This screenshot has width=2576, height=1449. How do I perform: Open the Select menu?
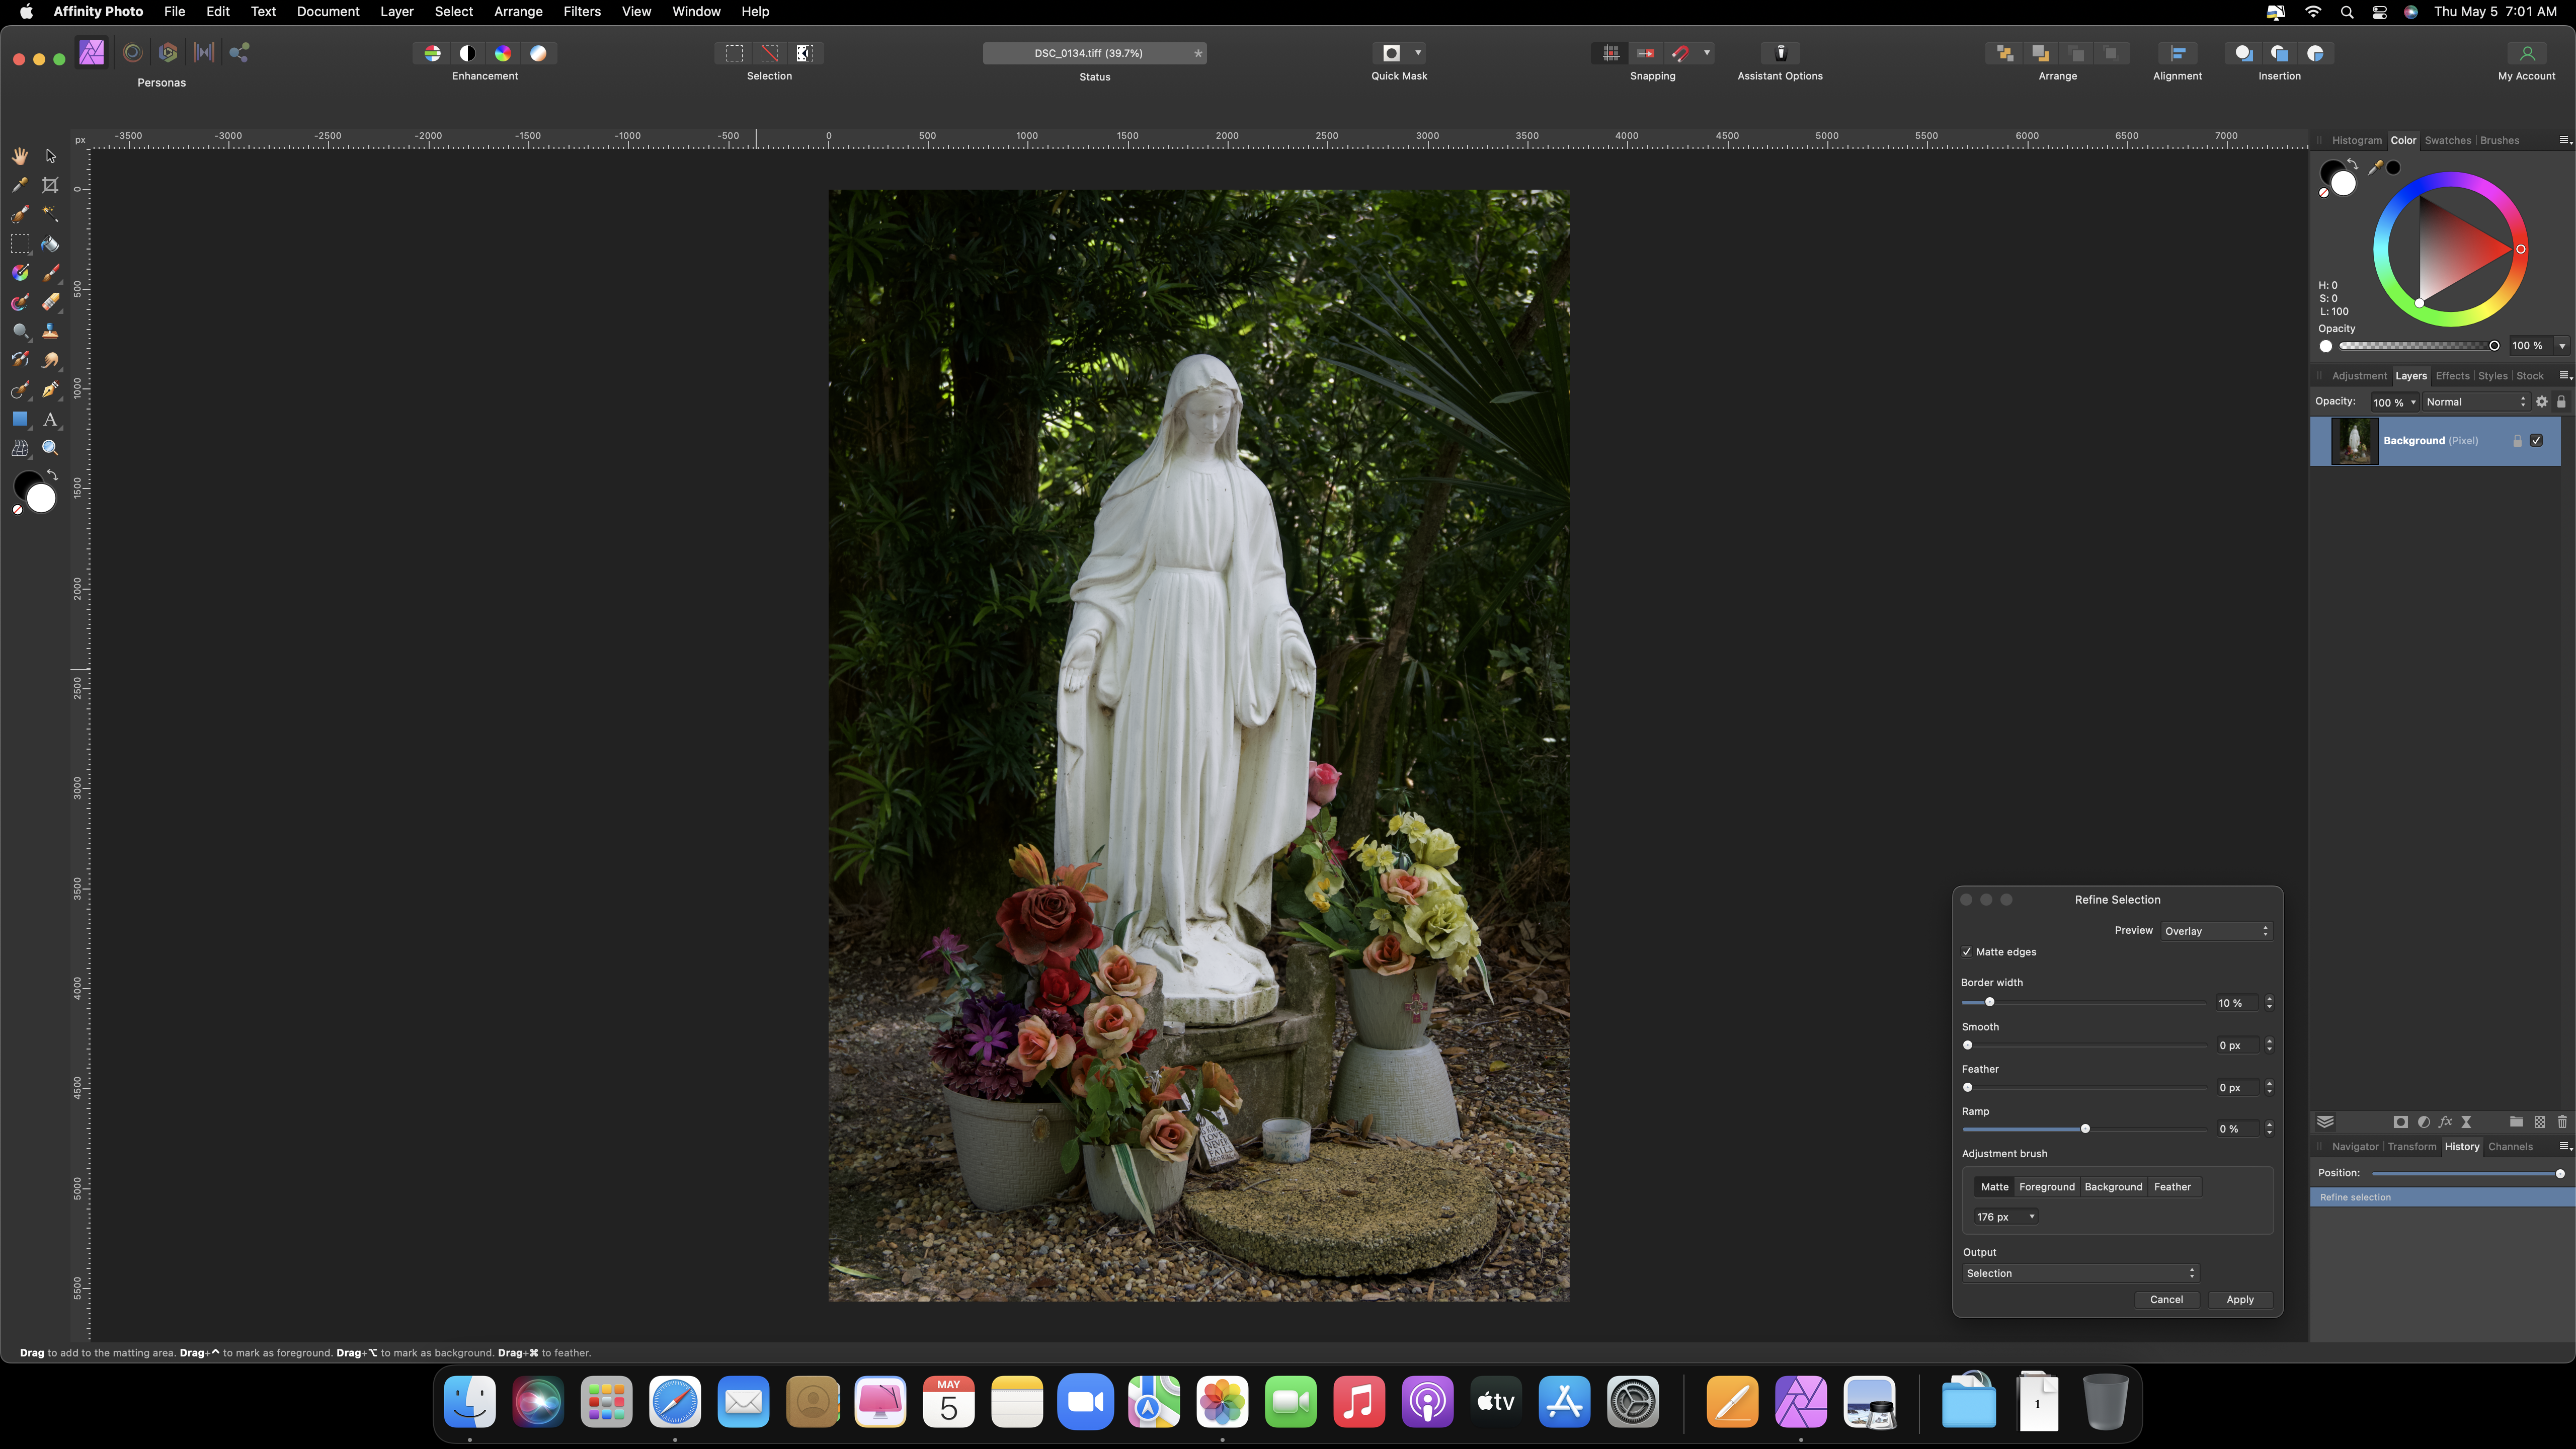pos(453,11)
